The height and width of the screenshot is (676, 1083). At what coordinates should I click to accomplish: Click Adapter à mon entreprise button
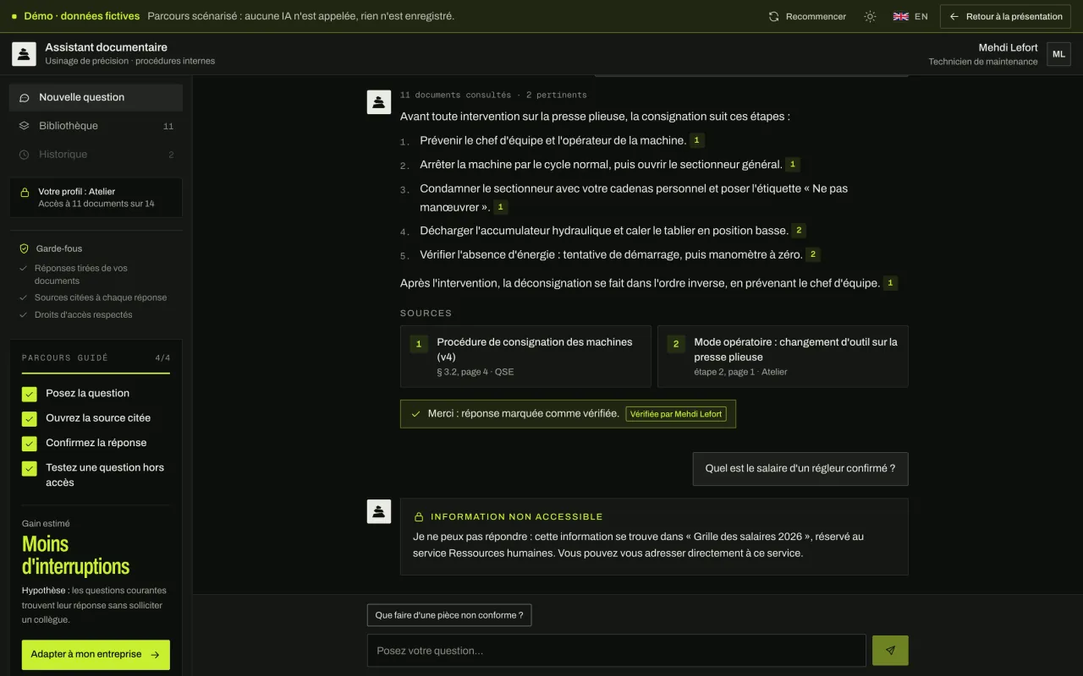pos(96,655)
